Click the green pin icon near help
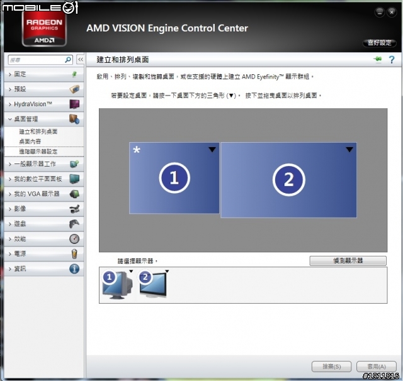Image resolution: width=403 pixels, height=381 pixels. (378, 60)
